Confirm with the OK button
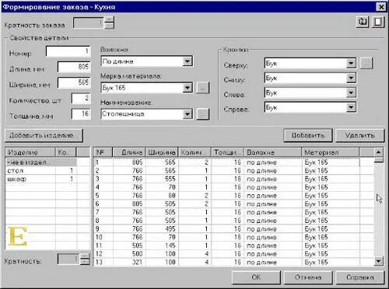This screenshot has height=289, width=389. (256, 277)
